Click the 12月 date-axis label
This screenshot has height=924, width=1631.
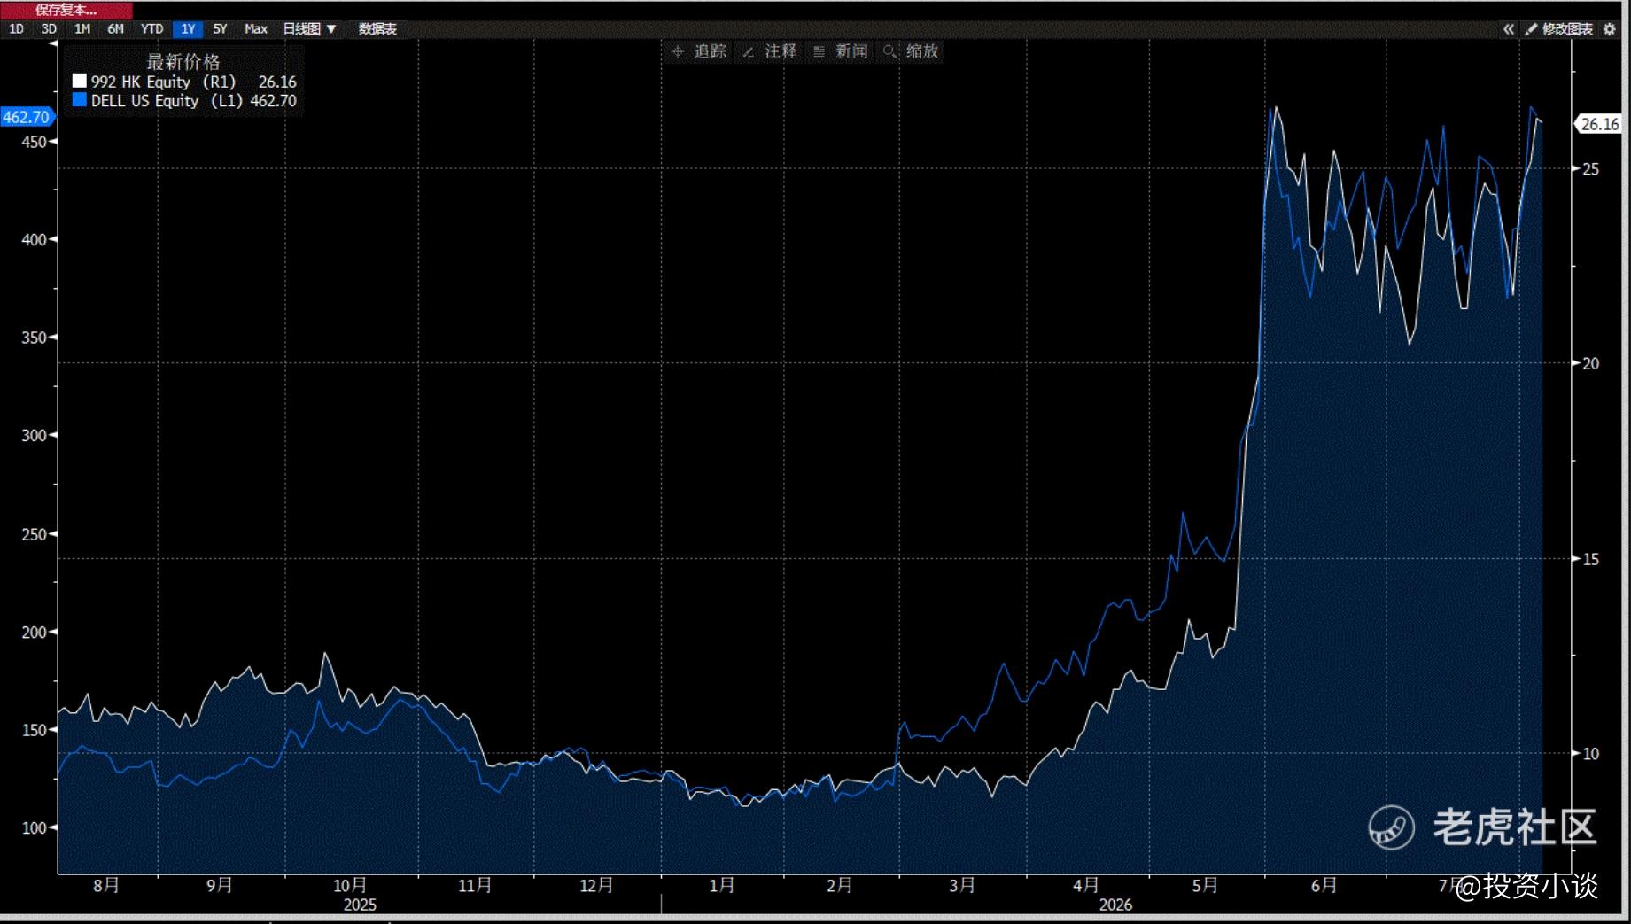click(x=596, y=885)
